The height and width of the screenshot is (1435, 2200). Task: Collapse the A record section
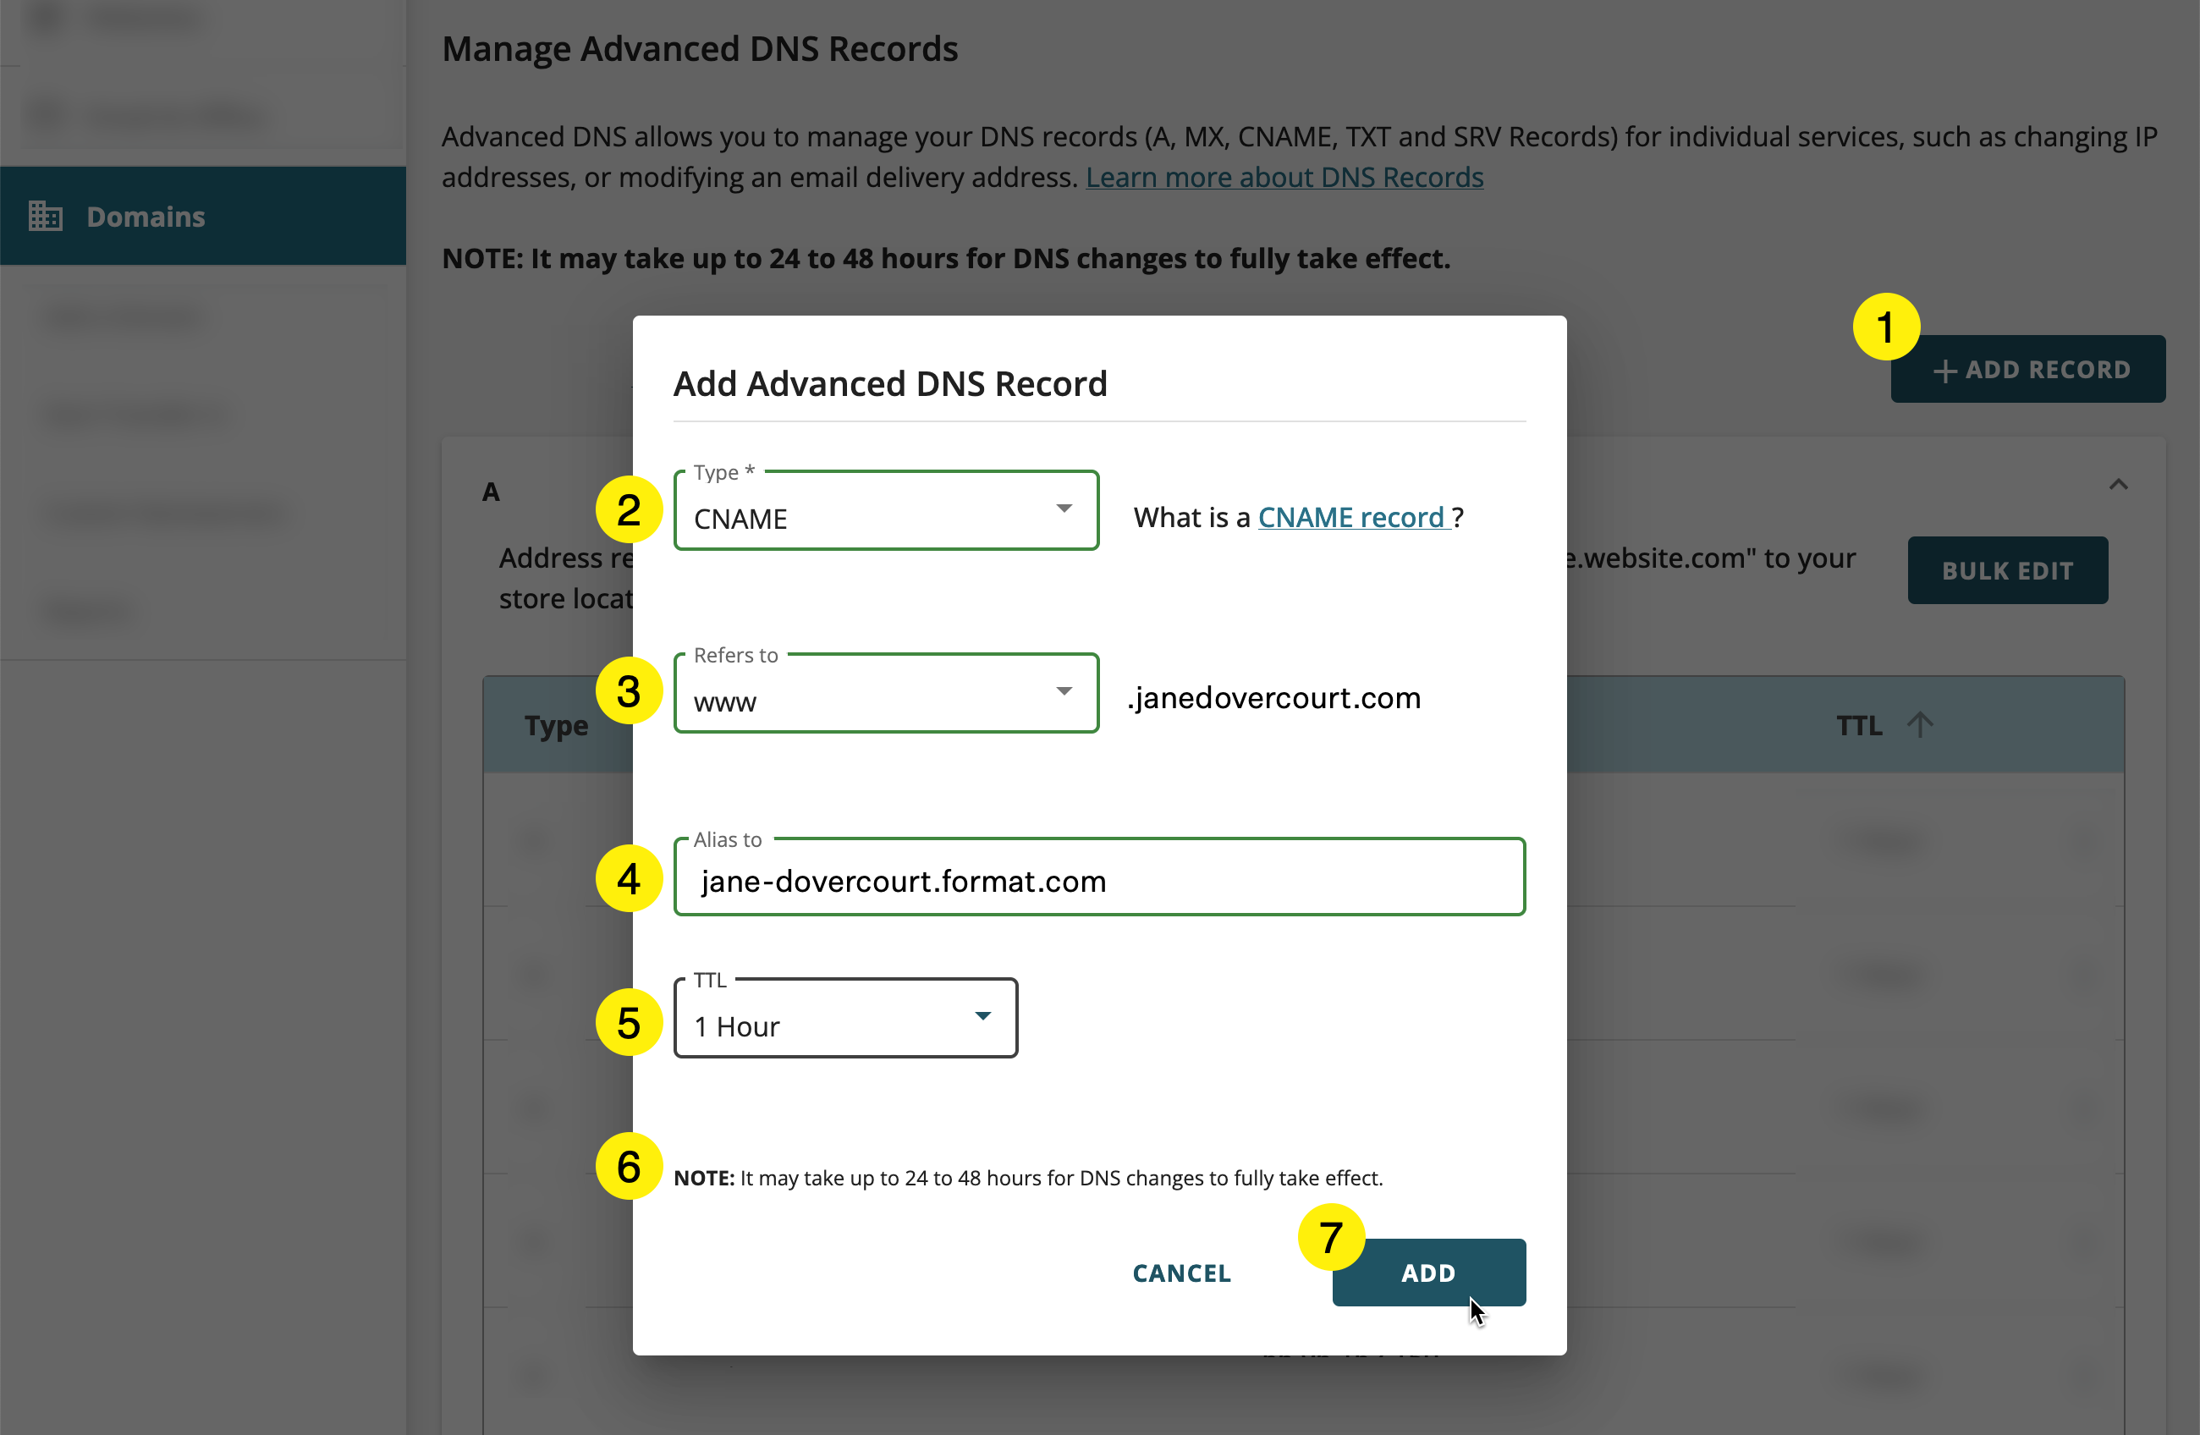pos(2119,485)
